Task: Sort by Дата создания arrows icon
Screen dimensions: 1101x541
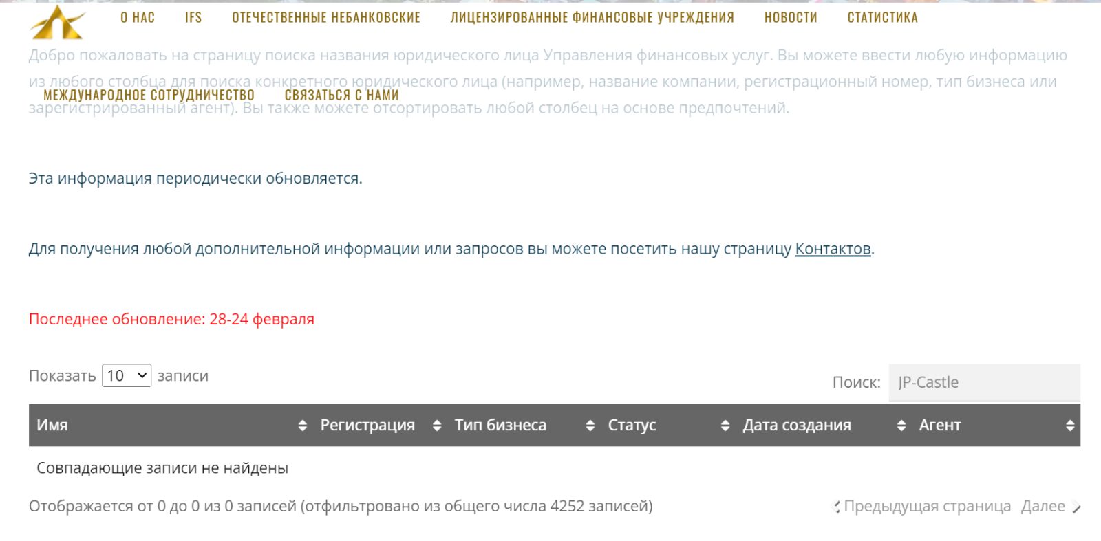Action: point(901,426)
